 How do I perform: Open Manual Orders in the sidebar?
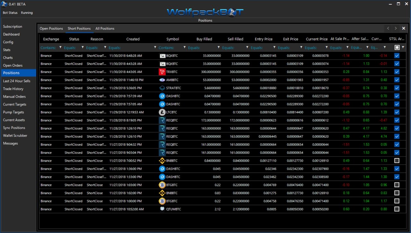point(14,96)
